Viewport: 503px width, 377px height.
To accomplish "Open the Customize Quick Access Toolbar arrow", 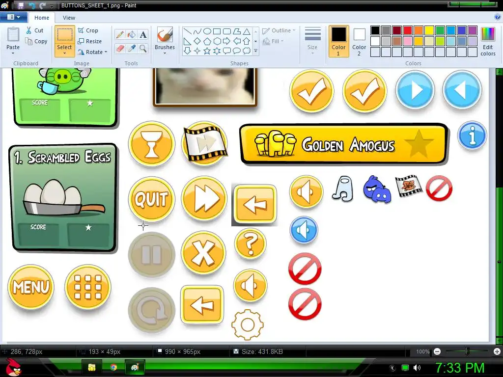I will [x=52, y=6].
